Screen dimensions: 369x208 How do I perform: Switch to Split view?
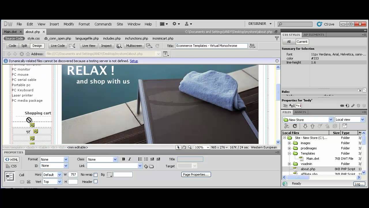tap(24, 46)
